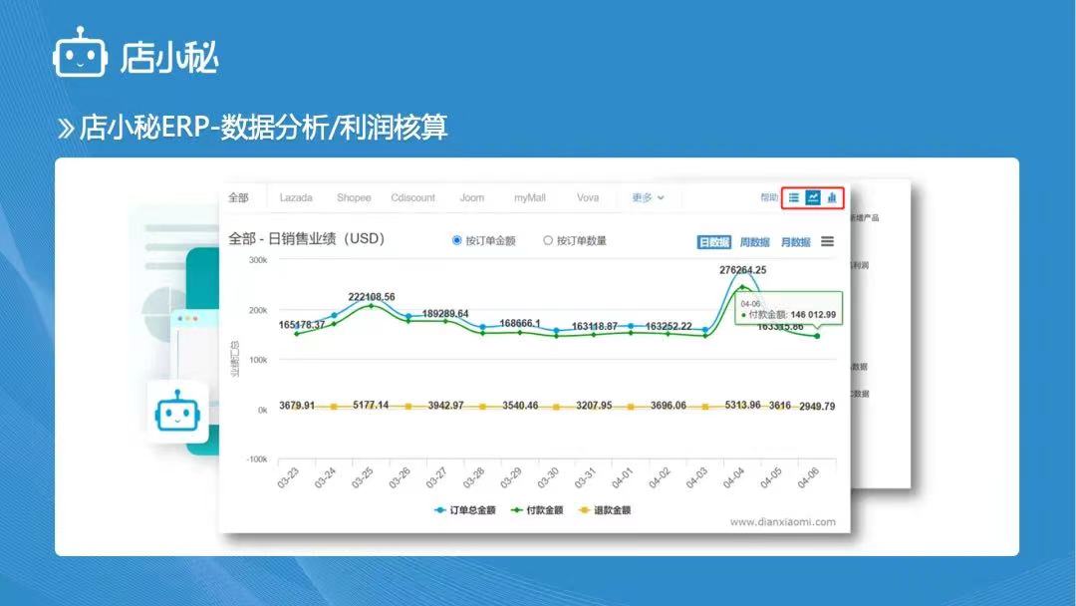
Task: Click the 帮助 help link
Action: (x=768, y=197)
